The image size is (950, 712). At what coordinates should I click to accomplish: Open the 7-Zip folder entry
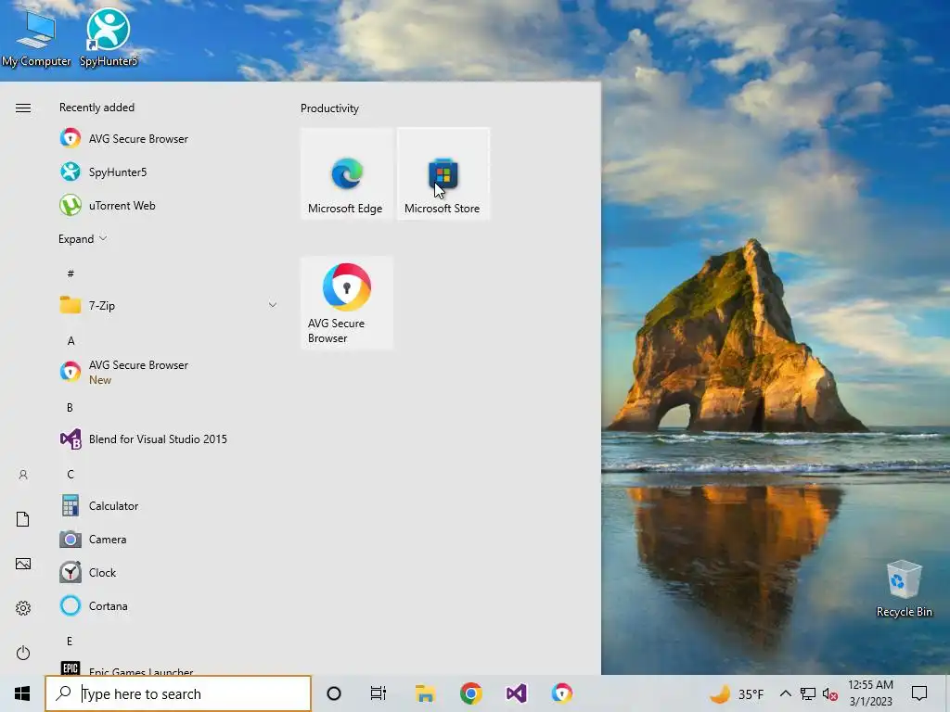(x=169, y=305)
